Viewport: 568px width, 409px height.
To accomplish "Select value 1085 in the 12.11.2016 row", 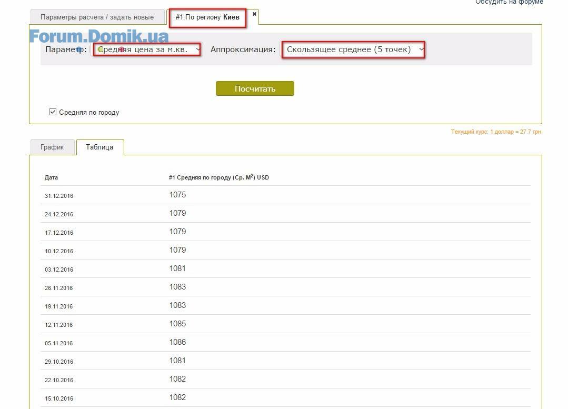I will [177, 324].
